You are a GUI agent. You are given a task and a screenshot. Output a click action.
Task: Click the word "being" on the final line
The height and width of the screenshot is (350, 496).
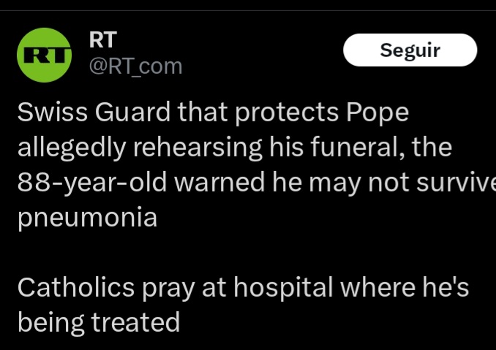pyautogui.click(x=51, y=322)
